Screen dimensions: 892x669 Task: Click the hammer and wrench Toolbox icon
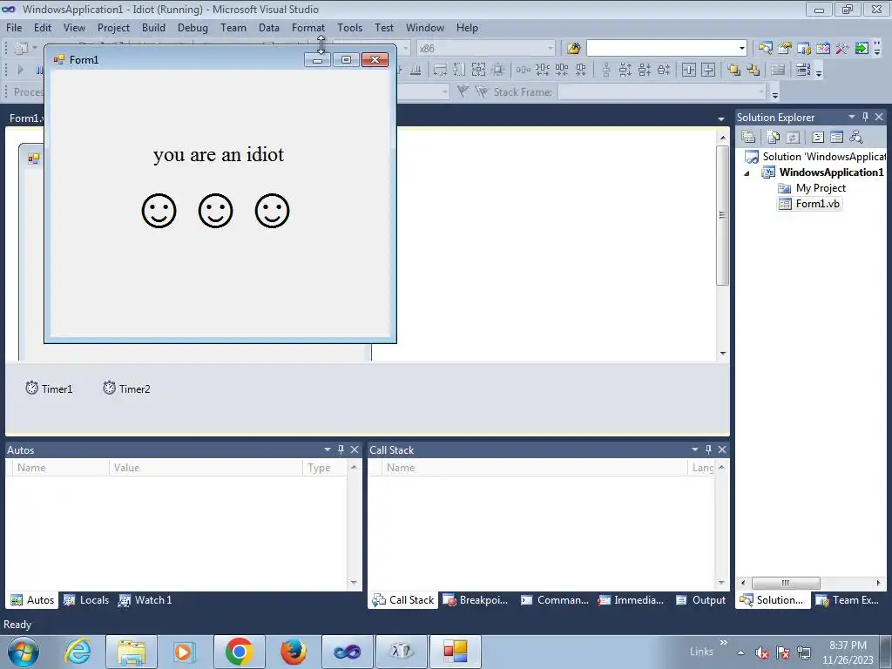[842, 49]
